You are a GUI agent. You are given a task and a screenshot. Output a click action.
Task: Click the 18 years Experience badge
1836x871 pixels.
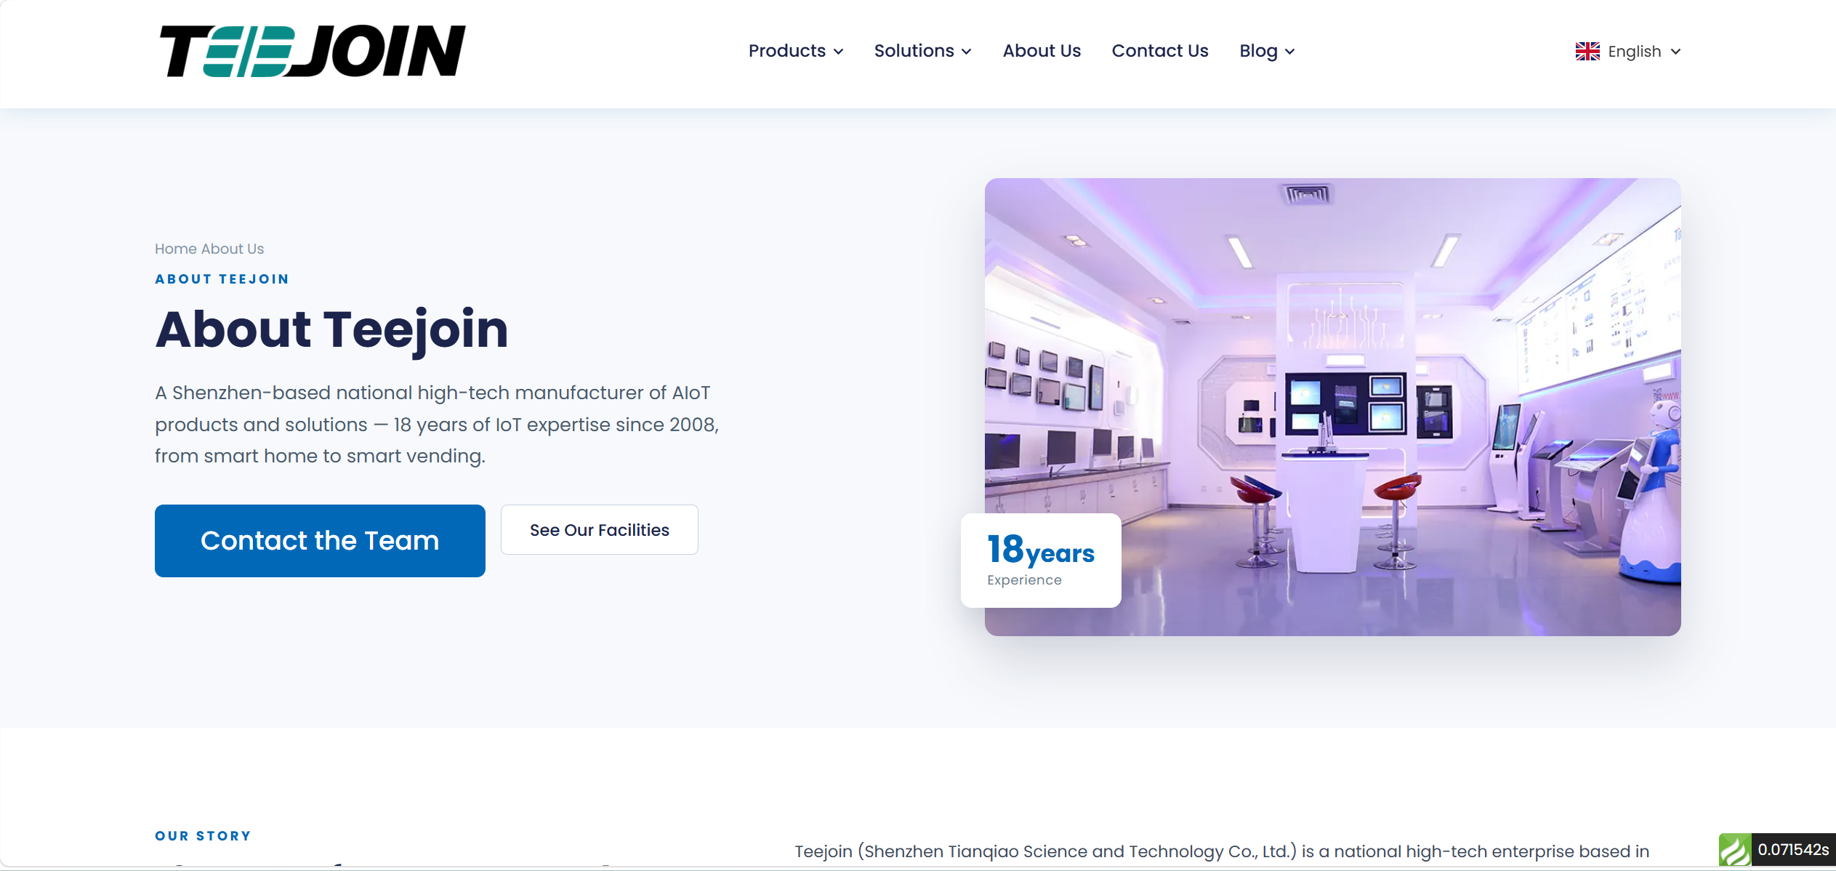point(1041,561)
